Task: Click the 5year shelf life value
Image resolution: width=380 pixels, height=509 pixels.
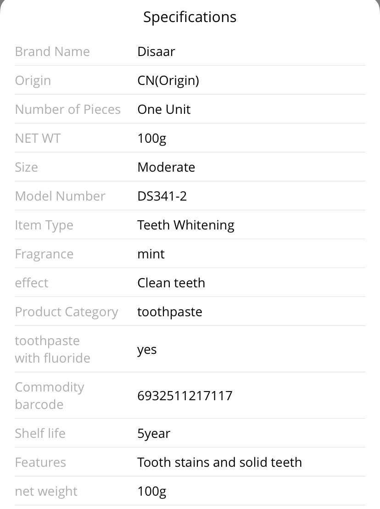Action: coord(154,434)
